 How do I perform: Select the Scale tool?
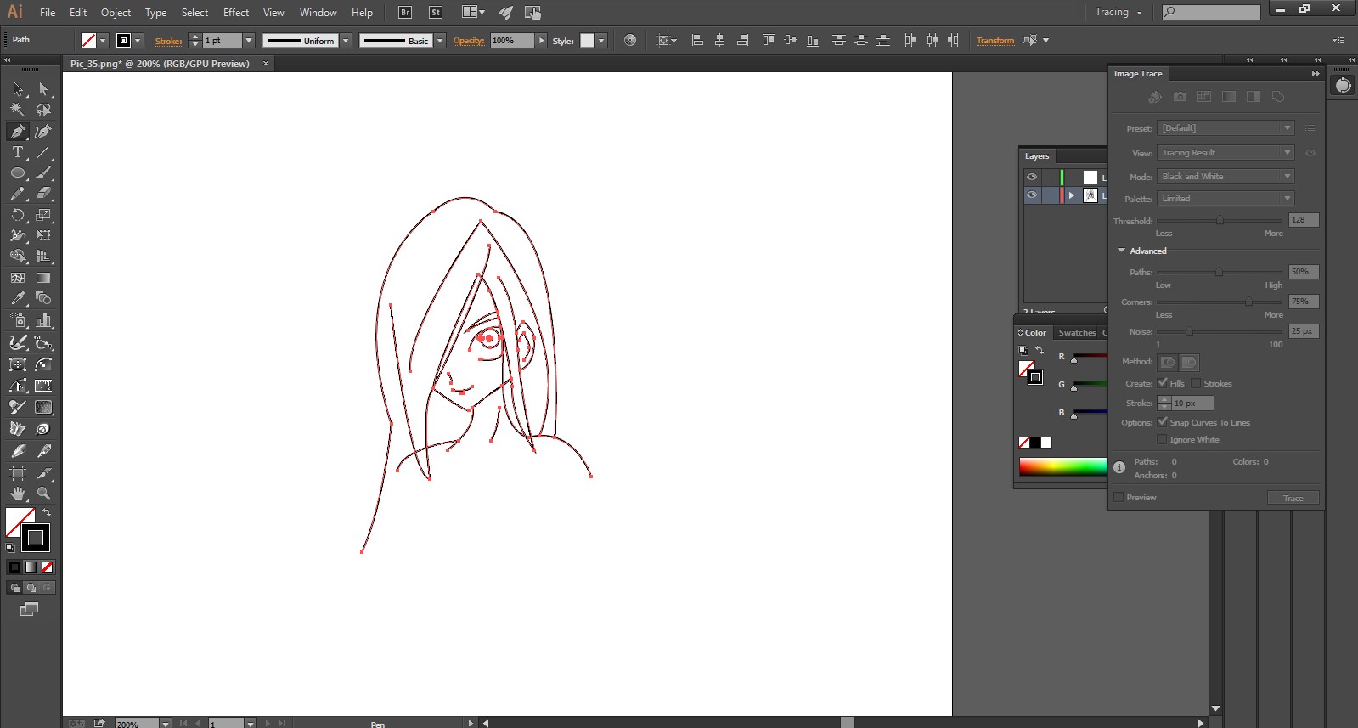point(43,215)
